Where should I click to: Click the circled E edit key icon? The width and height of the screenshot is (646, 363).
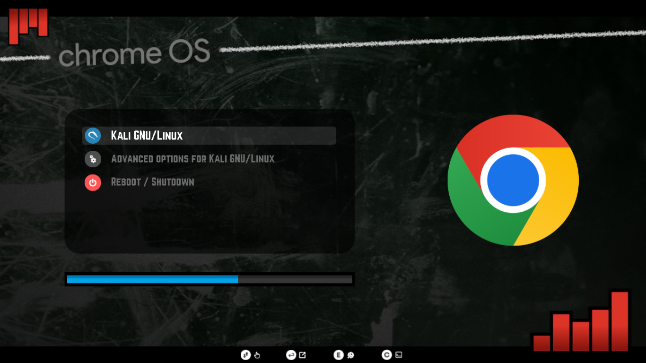coord(338,355)
